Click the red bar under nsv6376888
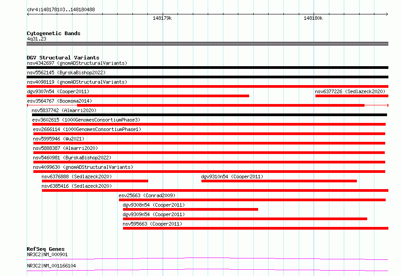Image resolution: width=401 pixels, height=276 pixels. point(95,181)
